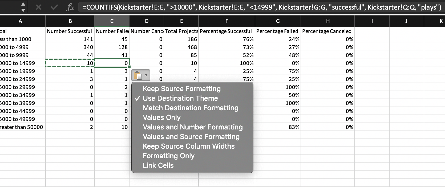This screenshot has height=187, width=445.
Task: Select cell with value 340
Action: (x=70, y=47)
